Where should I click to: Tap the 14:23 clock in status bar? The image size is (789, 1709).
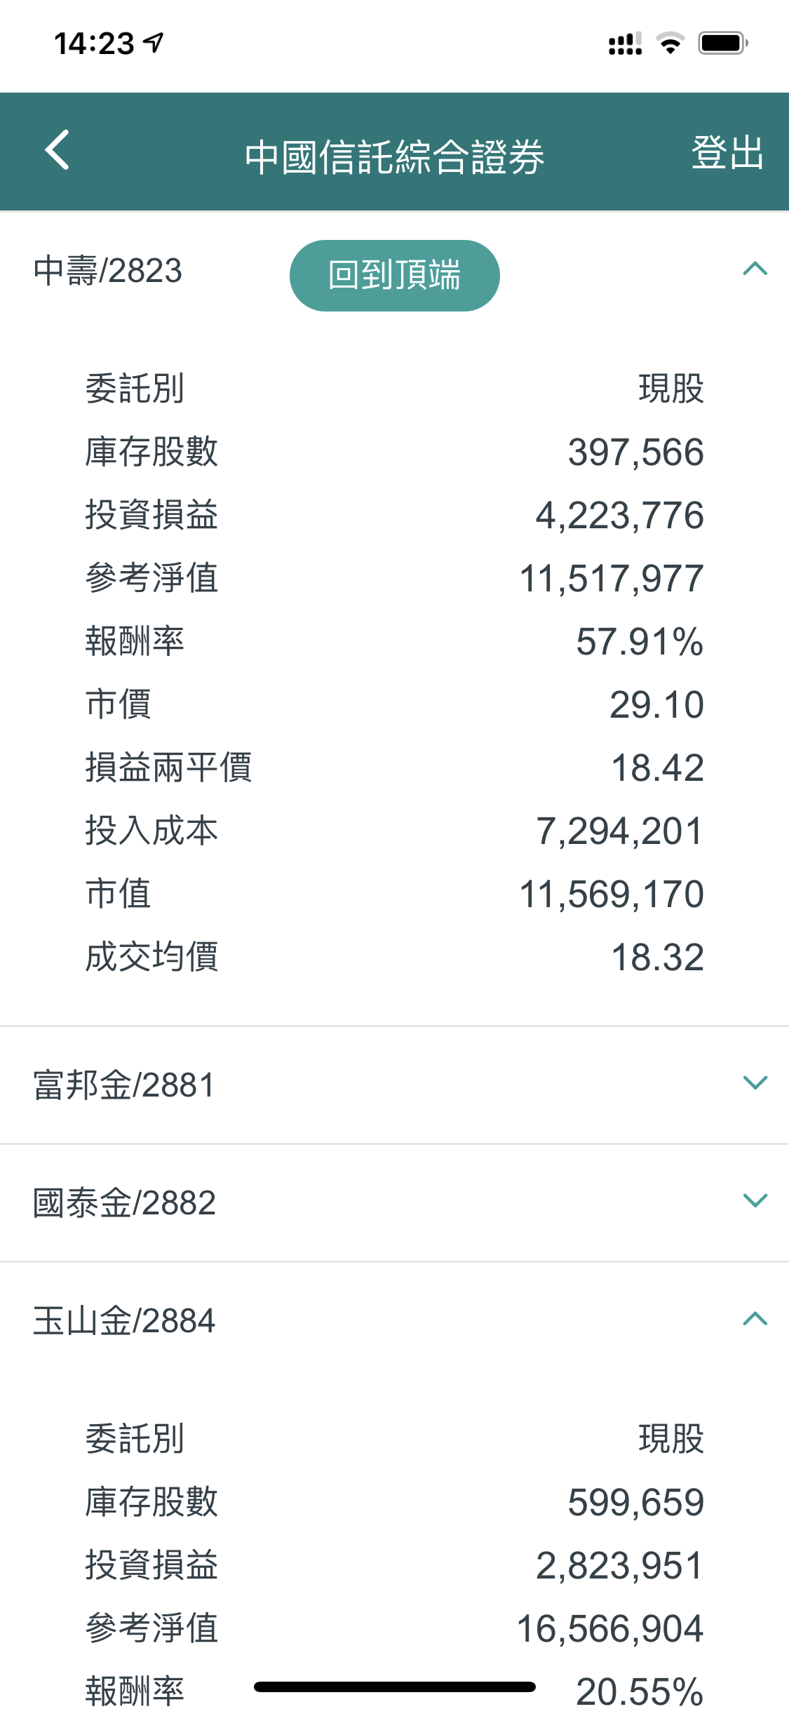tap(94, 43)
